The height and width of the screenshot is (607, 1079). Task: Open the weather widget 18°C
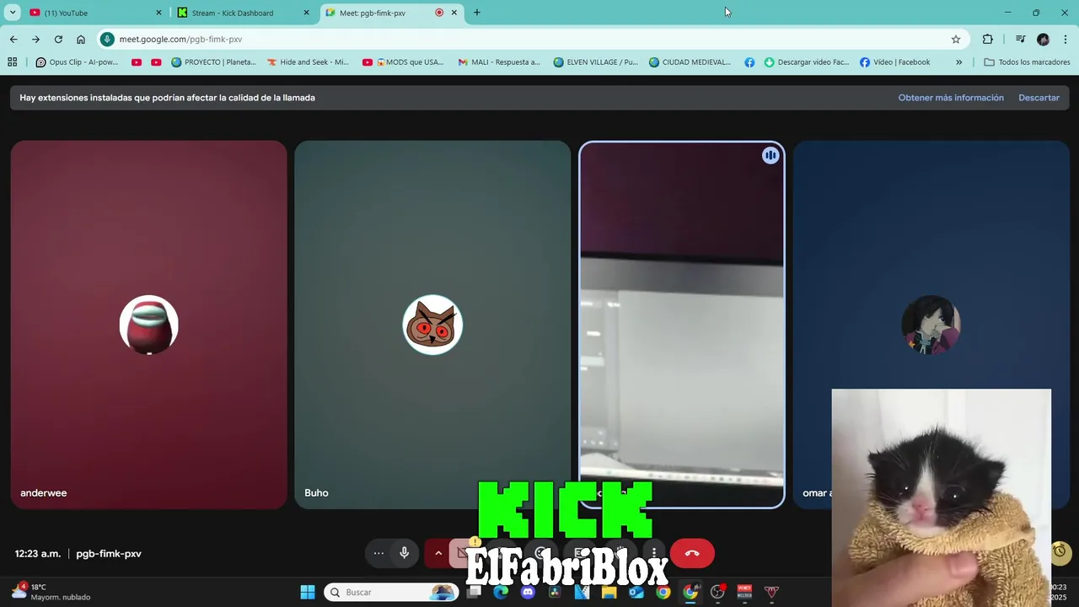click(51, 592)
